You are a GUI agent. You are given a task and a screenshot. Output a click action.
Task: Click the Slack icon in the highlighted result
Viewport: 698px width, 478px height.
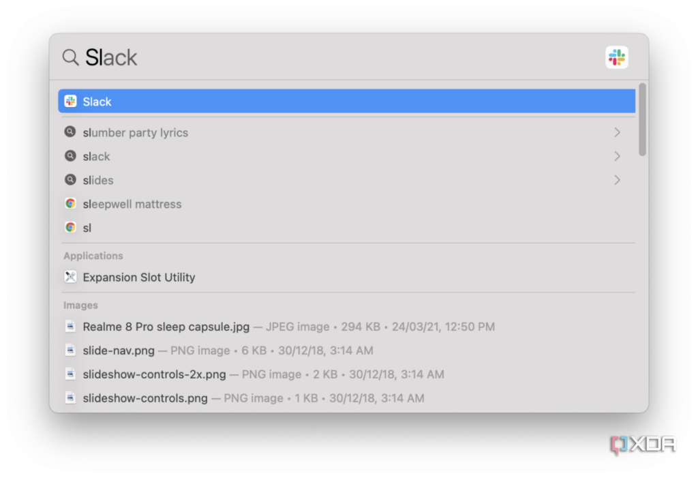tap(70, 101)
